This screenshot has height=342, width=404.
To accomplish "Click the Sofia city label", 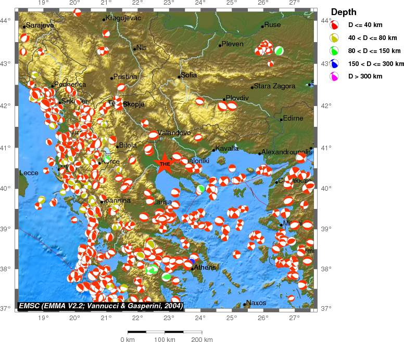I will 188,75.
